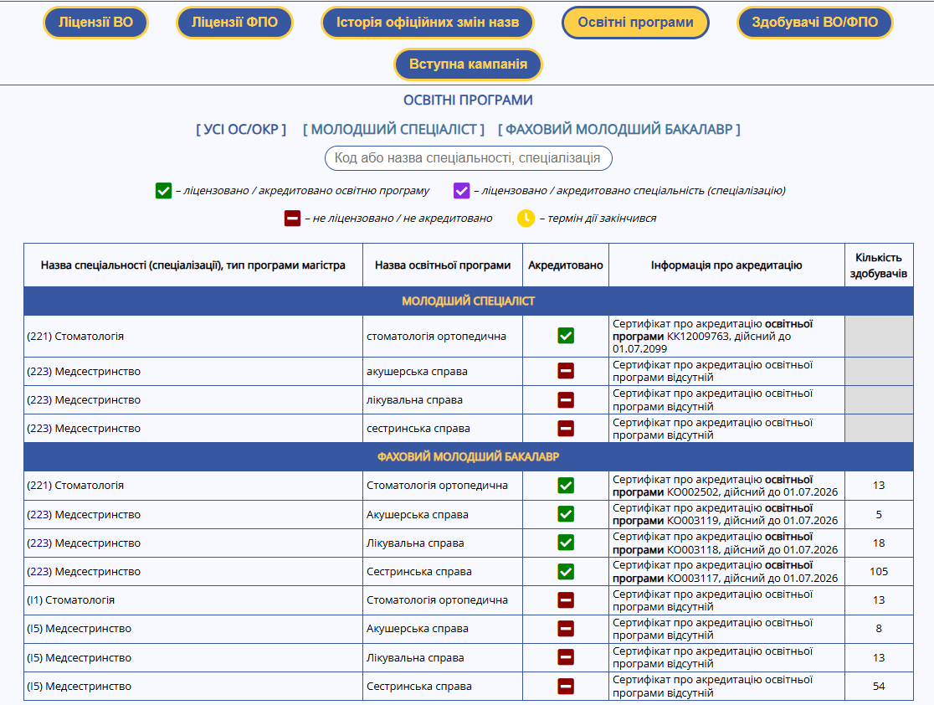Click yellow clock legend icon for expired term
This screenshot has height=705, width=934.
point(526,219)
